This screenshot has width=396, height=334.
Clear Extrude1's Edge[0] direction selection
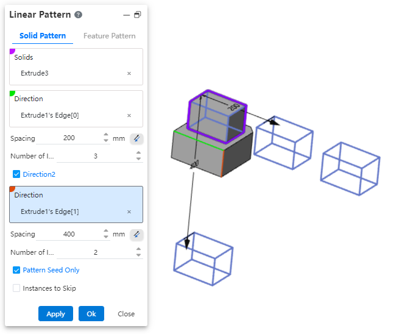(x=129, y=115)
